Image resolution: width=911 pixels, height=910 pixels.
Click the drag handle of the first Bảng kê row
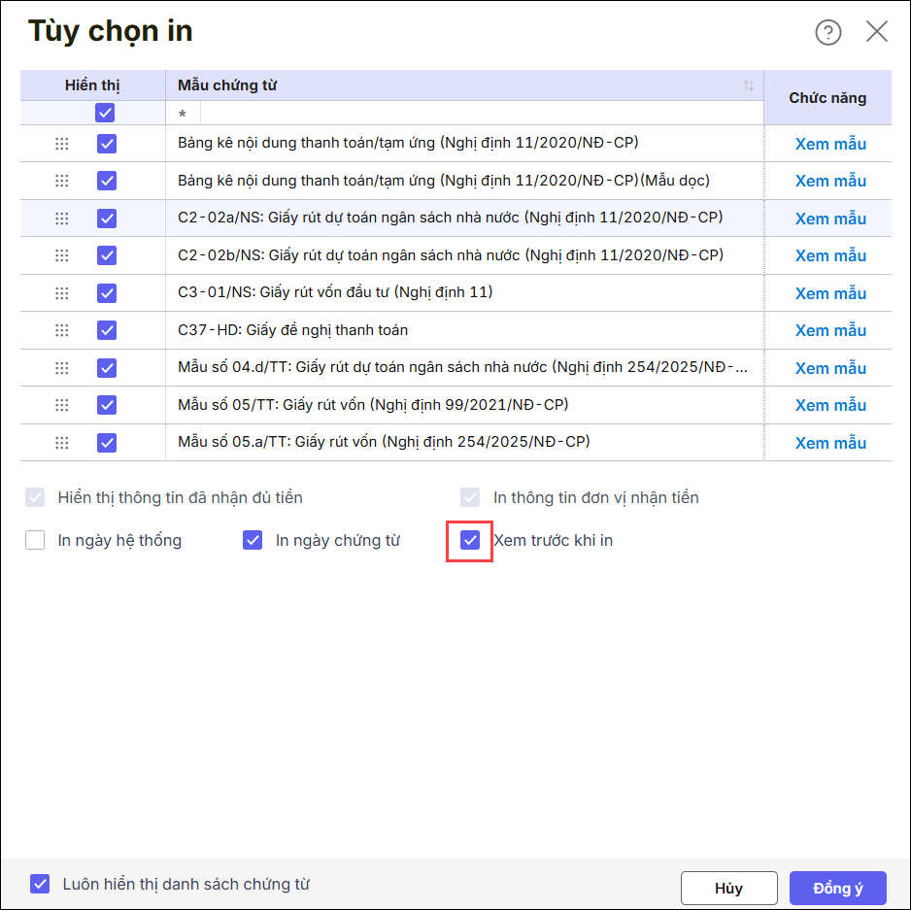click(62, 144)
